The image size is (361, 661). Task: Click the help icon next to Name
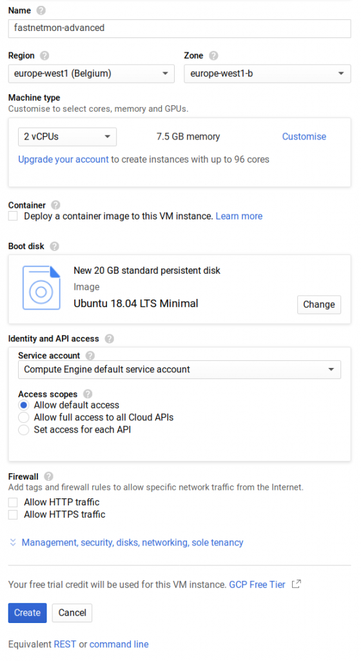click(41, 10)
